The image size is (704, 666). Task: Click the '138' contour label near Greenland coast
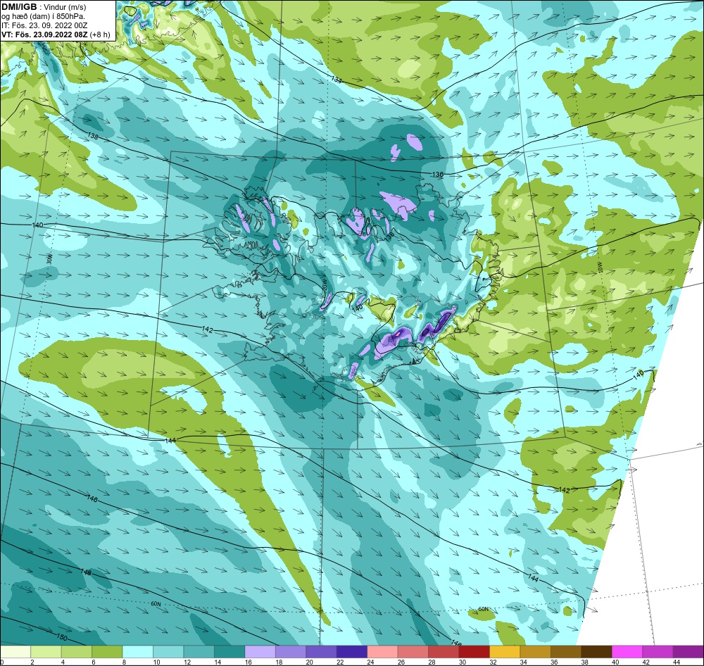point(93,136)
